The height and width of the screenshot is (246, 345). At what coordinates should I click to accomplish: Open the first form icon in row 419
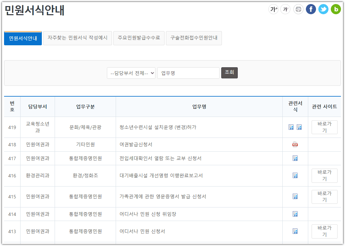[x=291, y=127]
